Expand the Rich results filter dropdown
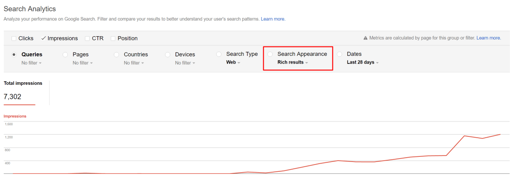The image size is (512, 179). point(293,62)
